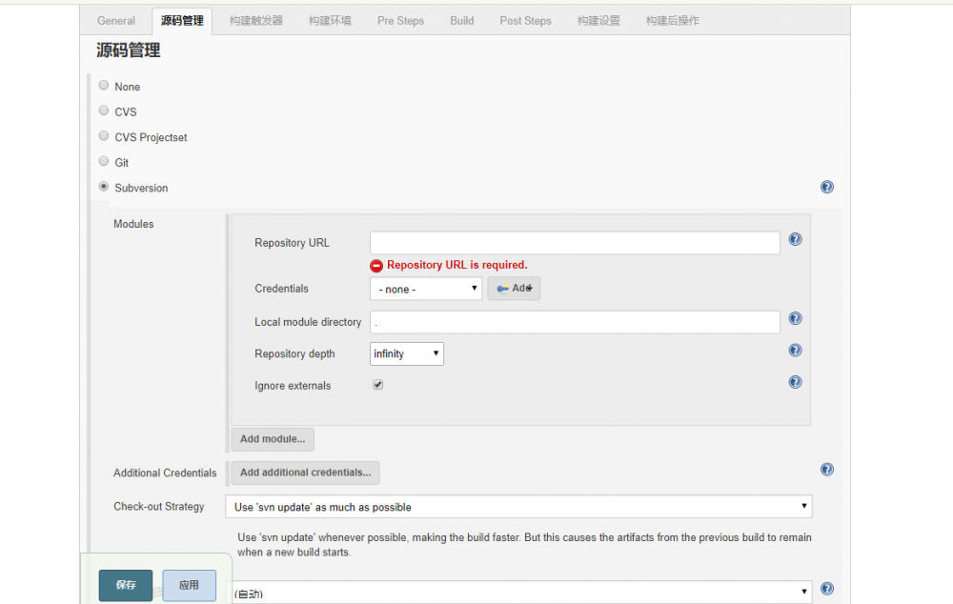Choose CVS Projectset as source control
This screenshot has width=953, height=604.
click(x=103, y=135)
